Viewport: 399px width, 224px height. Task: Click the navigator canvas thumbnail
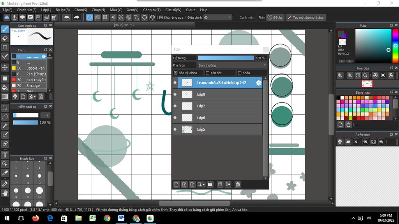point(367,84)
